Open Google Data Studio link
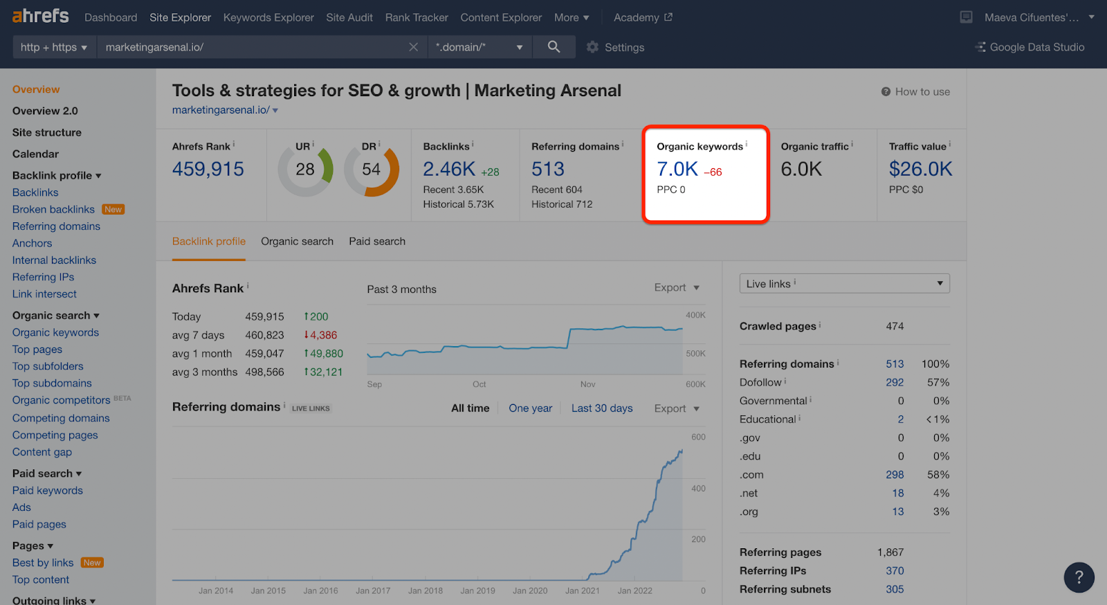This screenshot has width=1107, height=605. click(x=1037, y=47)
